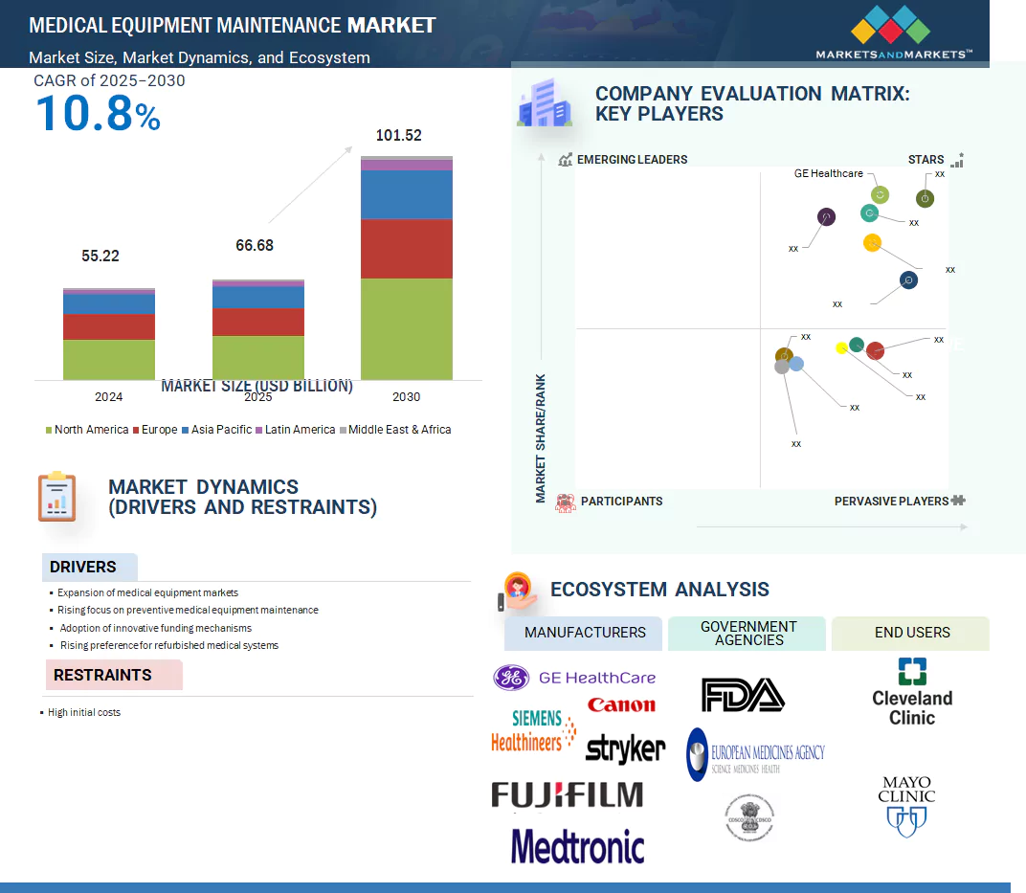Select the Stryker logo
The height and width of the screenshot is (893, 1026).
(x=625, y=748)
